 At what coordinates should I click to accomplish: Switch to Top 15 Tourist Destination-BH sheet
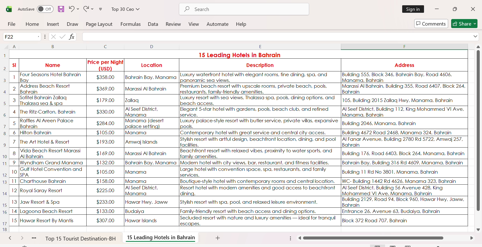pyautogui.click(x=81, y=238)
